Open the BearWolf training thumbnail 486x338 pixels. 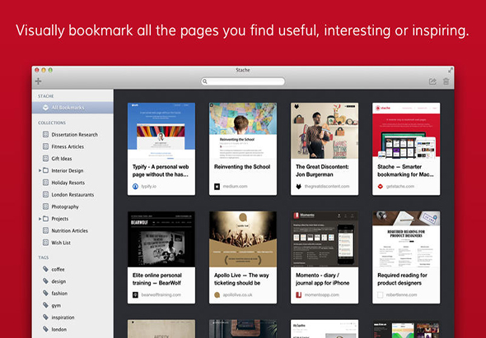click(x=161, y=239)
